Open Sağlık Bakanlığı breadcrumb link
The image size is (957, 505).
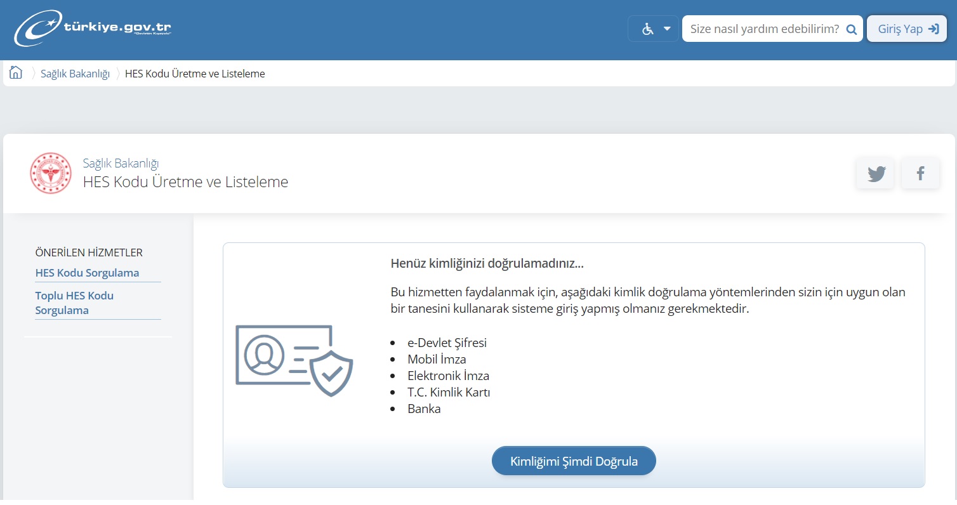click(75, 74)
